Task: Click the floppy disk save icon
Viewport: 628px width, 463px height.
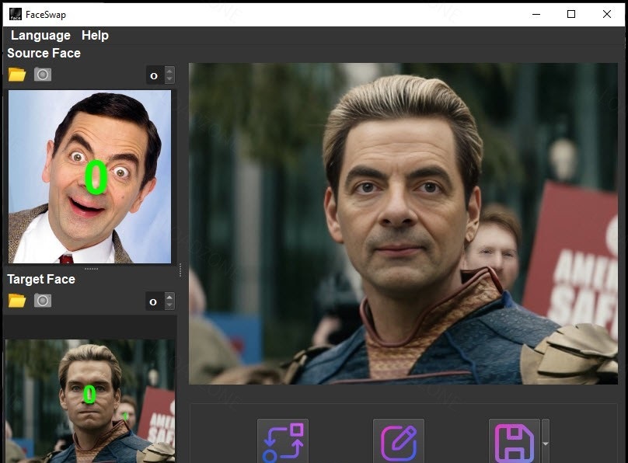Action: click(514, 441)
